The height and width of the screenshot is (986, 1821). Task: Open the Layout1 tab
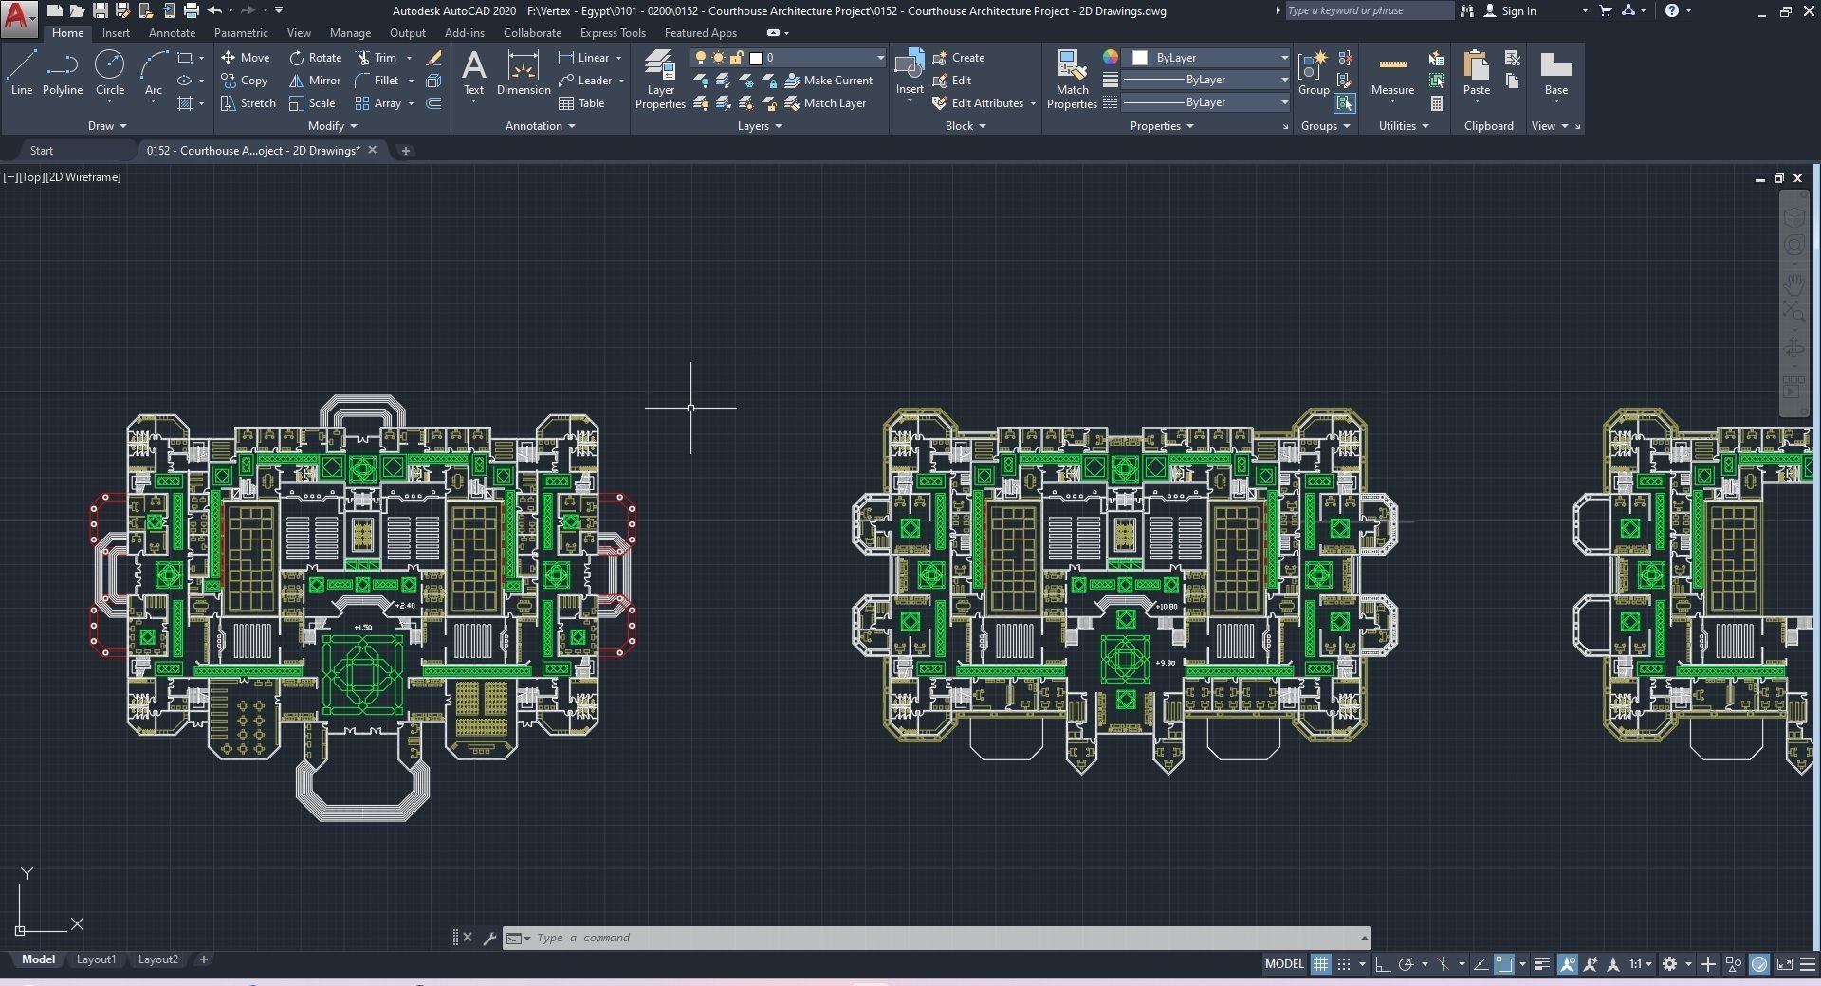pyautogui.click(x=96, y=959)
